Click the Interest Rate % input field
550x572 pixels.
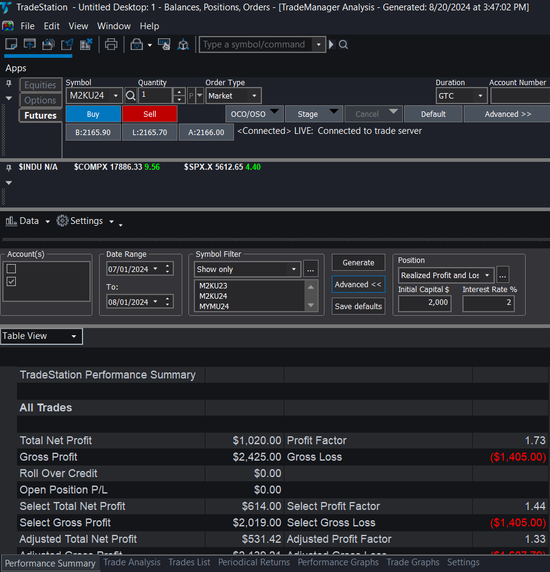[x=489, y=303]
